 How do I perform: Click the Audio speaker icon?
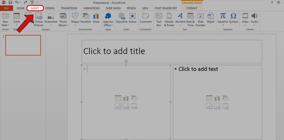255,16
